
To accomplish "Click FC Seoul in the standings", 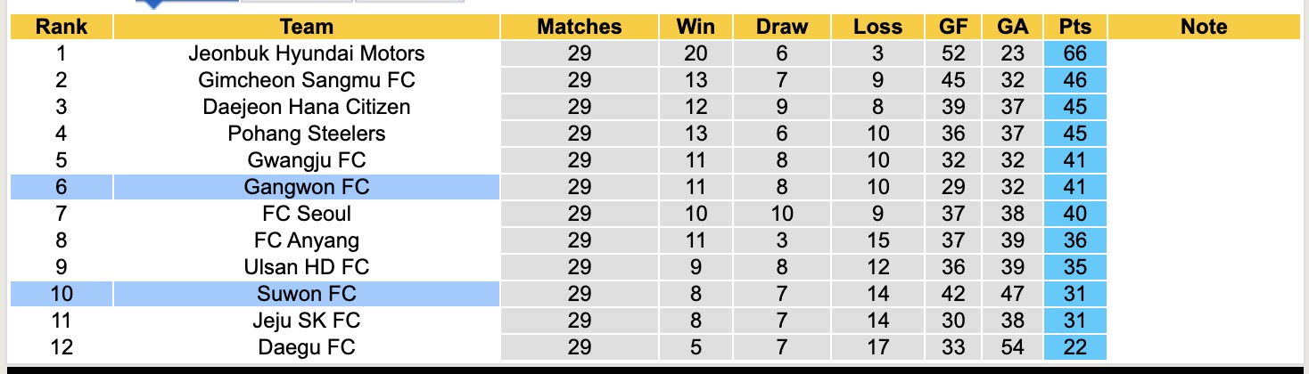I will (x=306, y=214).
